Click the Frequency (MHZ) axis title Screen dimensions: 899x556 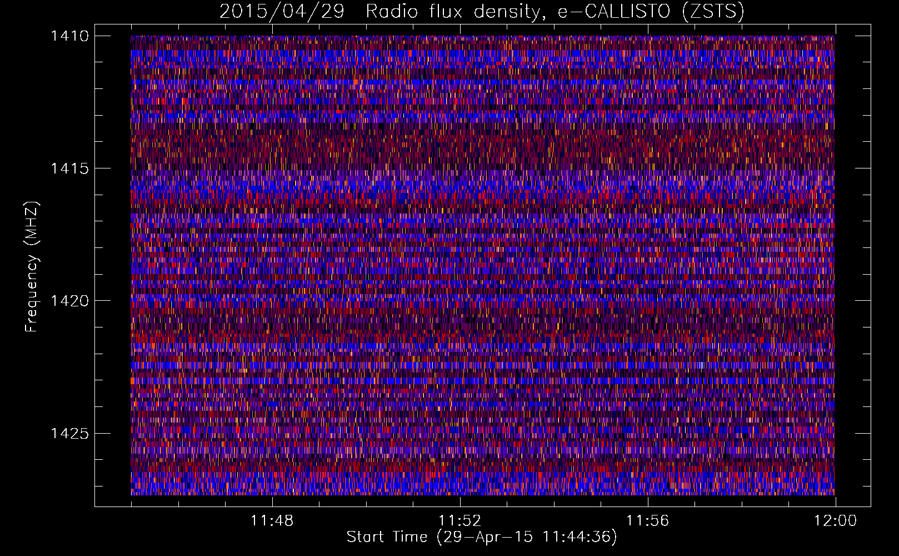[32, 267]
